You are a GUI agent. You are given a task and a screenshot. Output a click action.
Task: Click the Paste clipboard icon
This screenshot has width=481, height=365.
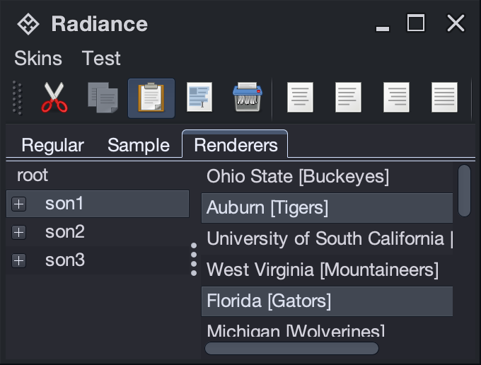point(151,98)
